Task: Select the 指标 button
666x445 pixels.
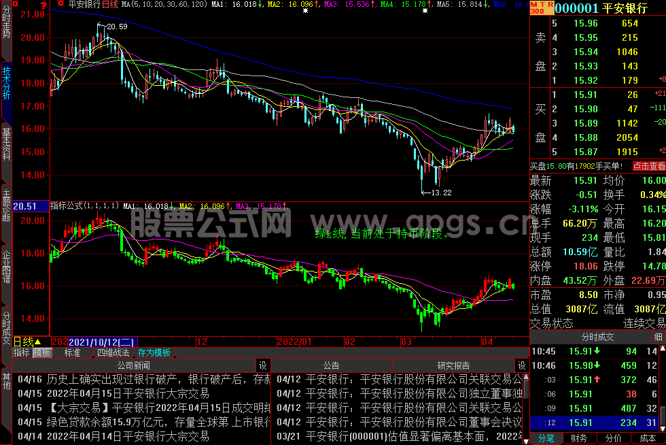Action: pyautogui.click(x=22, y=352)
